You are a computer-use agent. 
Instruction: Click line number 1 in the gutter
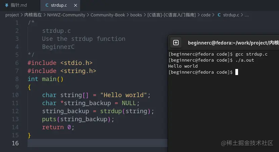(17, 23)
